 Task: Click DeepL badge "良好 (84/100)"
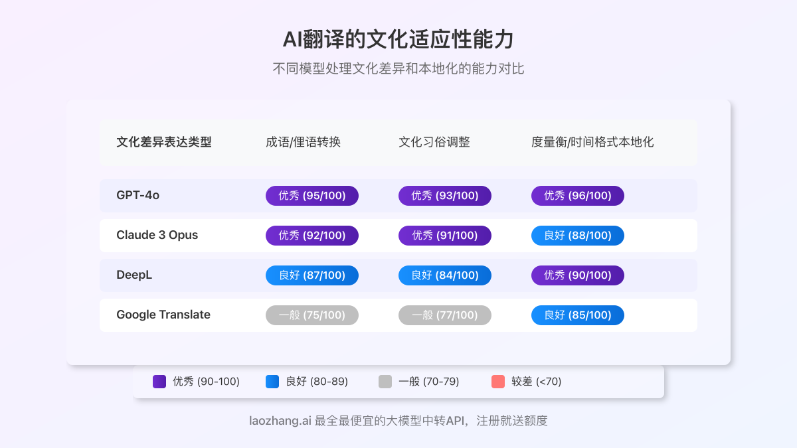click(x=445, y=275)
